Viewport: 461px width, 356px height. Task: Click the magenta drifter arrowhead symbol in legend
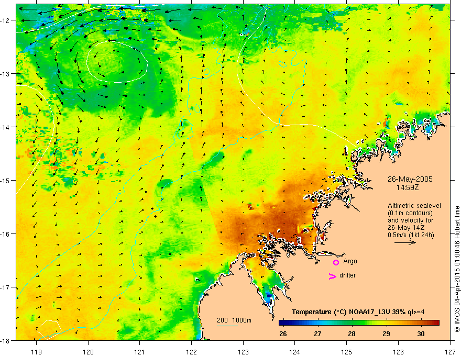pyautogui.click(x=333, y=276)
